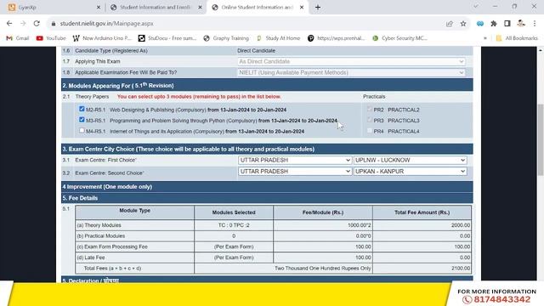Toggle PR2 PRACTICAL2 checkbox
The image size is (544, 306).
(370, 109)
